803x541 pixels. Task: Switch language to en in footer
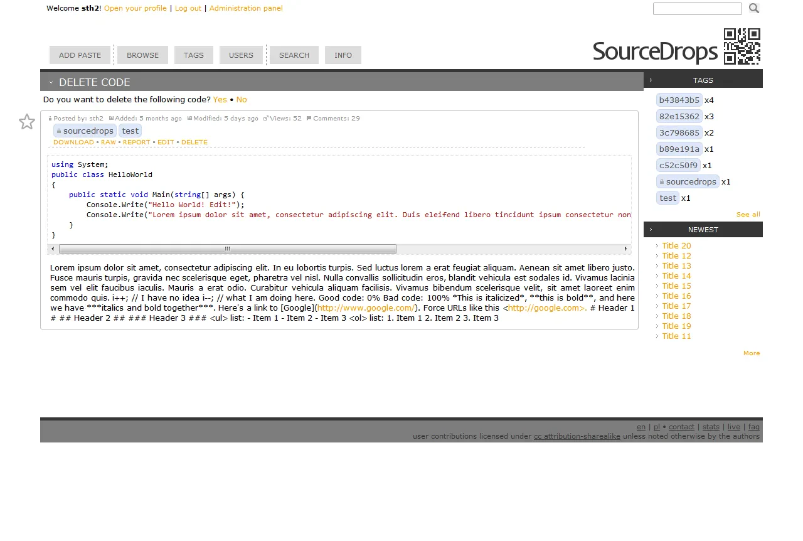click(641, 427)
